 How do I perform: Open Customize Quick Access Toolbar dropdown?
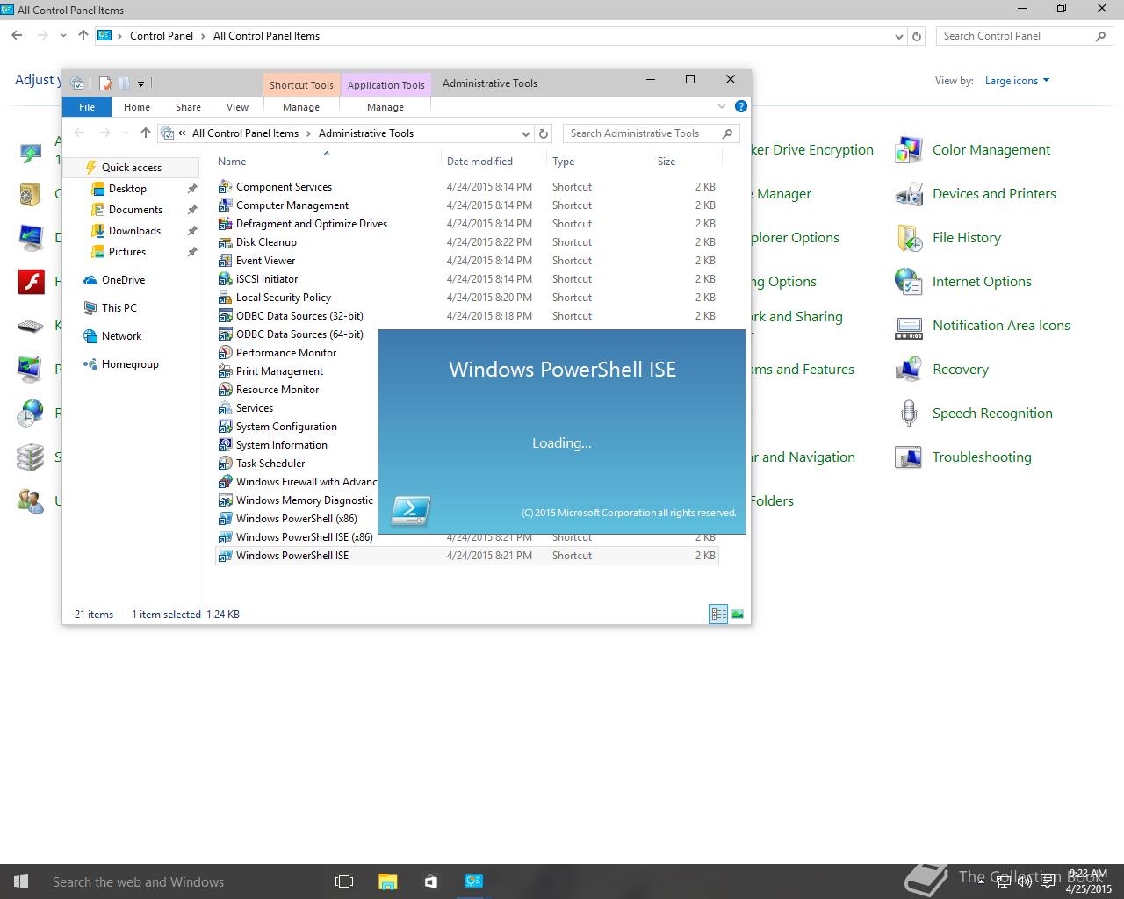(x=140, y=83)
